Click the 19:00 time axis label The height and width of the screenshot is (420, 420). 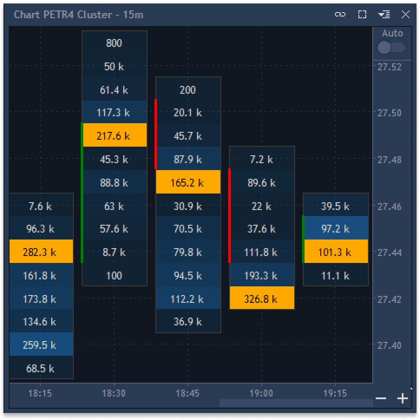point(261,393)
